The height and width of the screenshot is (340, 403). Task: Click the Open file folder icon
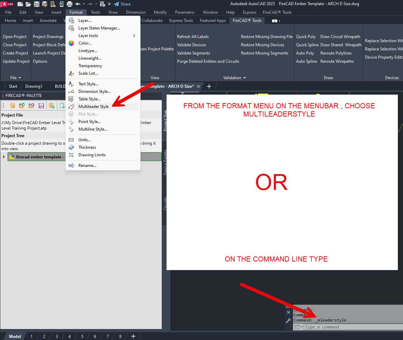(x=28, y=4)
